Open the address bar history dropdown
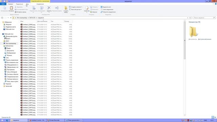The height and width of the screenshot is (122, 217). [x=188, y=18]
